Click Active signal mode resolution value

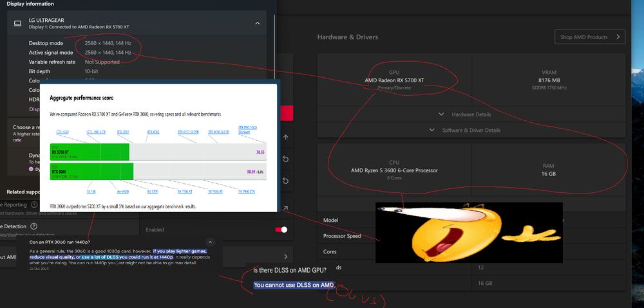tap(108, 53)
